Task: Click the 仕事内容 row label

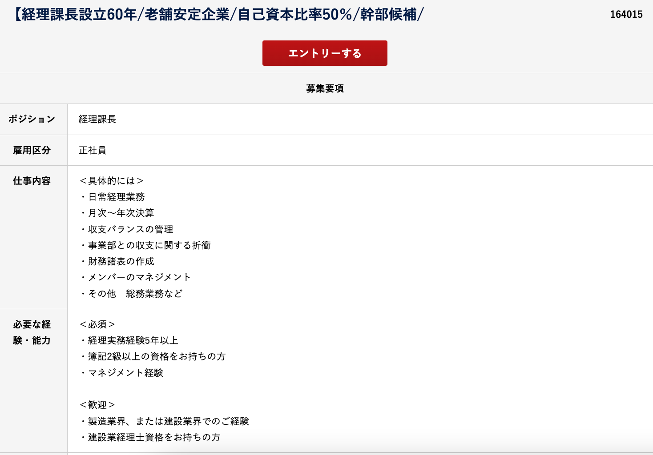Action: pyautogui.click(x=32, y=181)
